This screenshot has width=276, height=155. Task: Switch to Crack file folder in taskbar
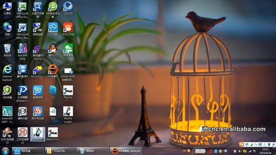pyautogui.click(x=61, y=151)
